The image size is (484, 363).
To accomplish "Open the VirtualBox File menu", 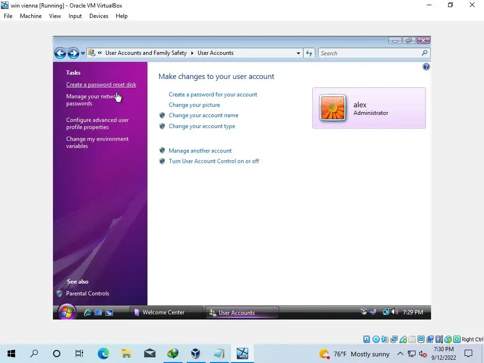I will [x=8, y=16].
